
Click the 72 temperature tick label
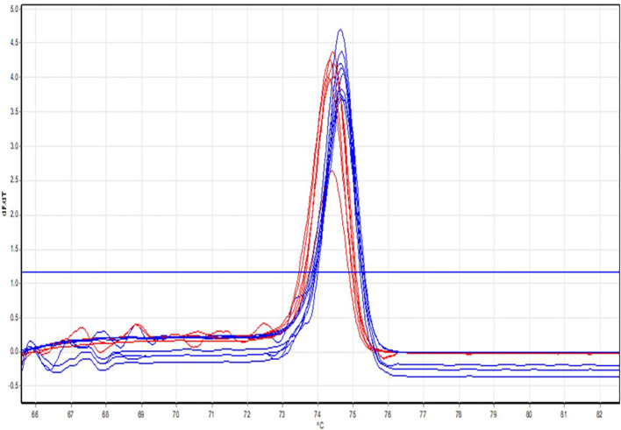[x=247, y=414]
